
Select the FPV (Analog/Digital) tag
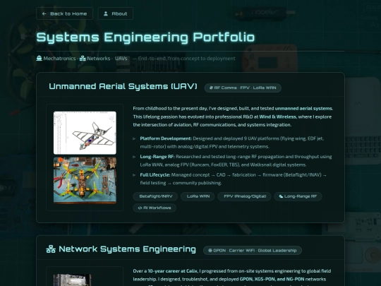(x=244, y=196)
